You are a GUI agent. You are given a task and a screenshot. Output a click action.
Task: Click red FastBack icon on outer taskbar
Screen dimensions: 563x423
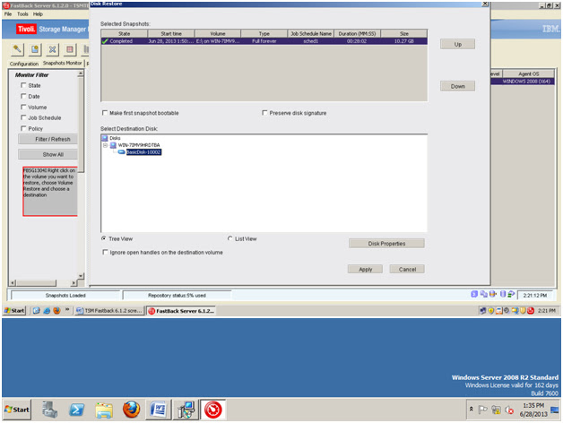[x=213, y=410]
